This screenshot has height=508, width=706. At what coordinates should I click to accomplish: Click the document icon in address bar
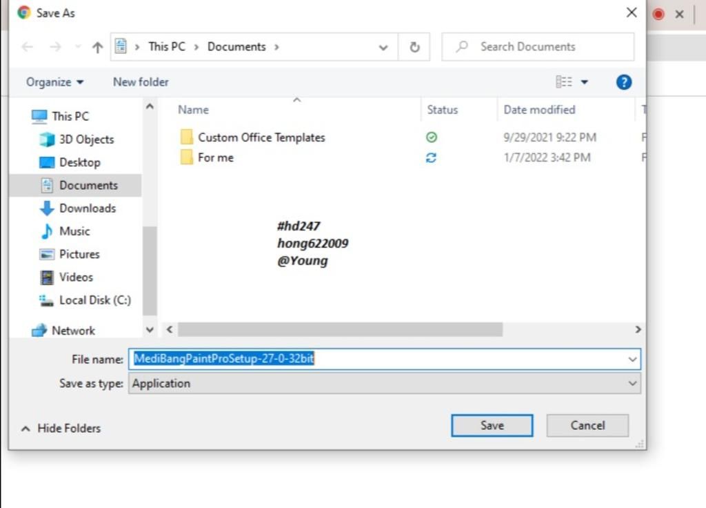coord(121,46)
